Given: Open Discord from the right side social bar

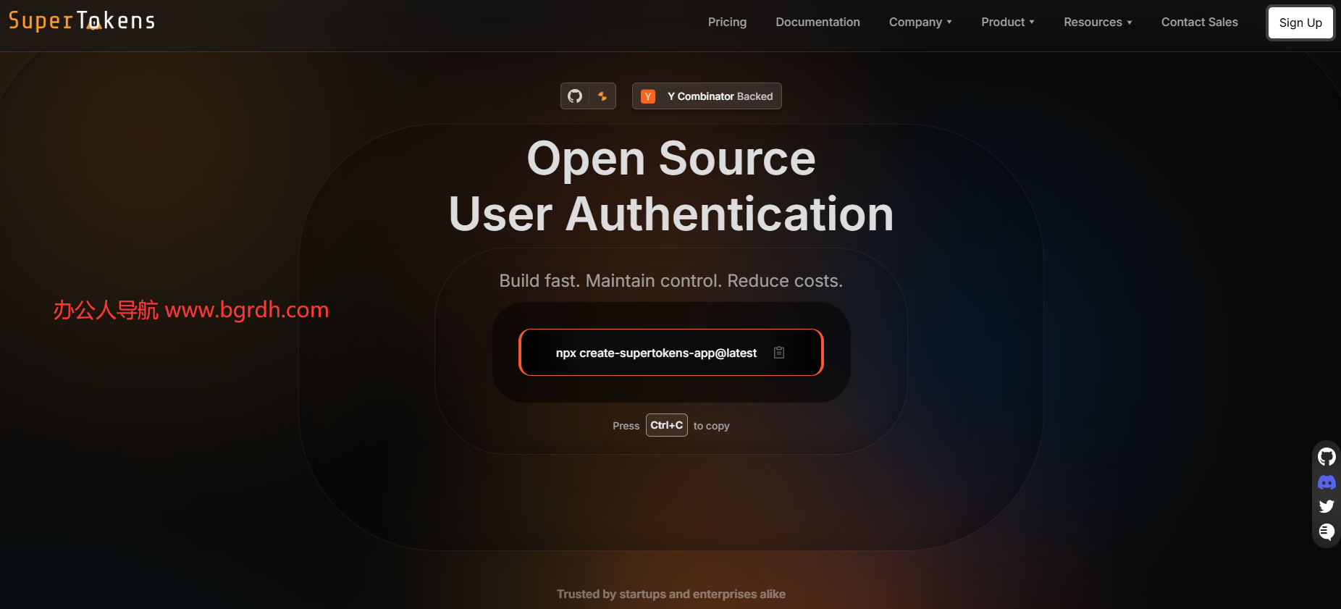Looking at the screenshot, I should click(x=1327, y=482).
